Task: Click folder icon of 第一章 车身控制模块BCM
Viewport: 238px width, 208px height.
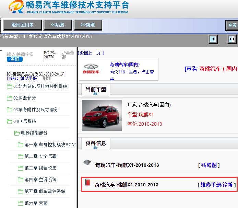Action: coord(21,145)
